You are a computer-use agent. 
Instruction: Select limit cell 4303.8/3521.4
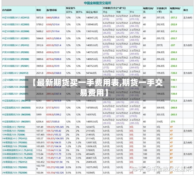click(x=54, y=45)
